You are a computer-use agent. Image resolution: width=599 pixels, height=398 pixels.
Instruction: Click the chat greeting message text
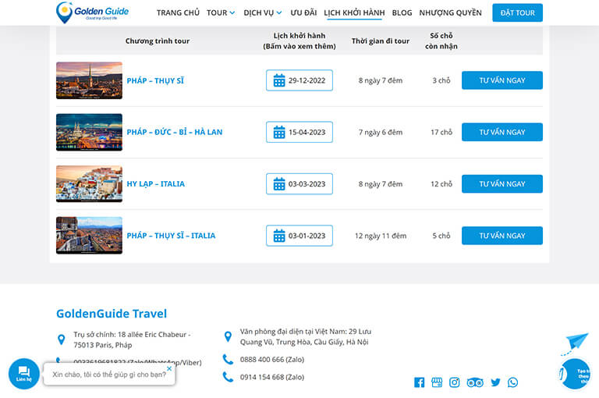109,375
